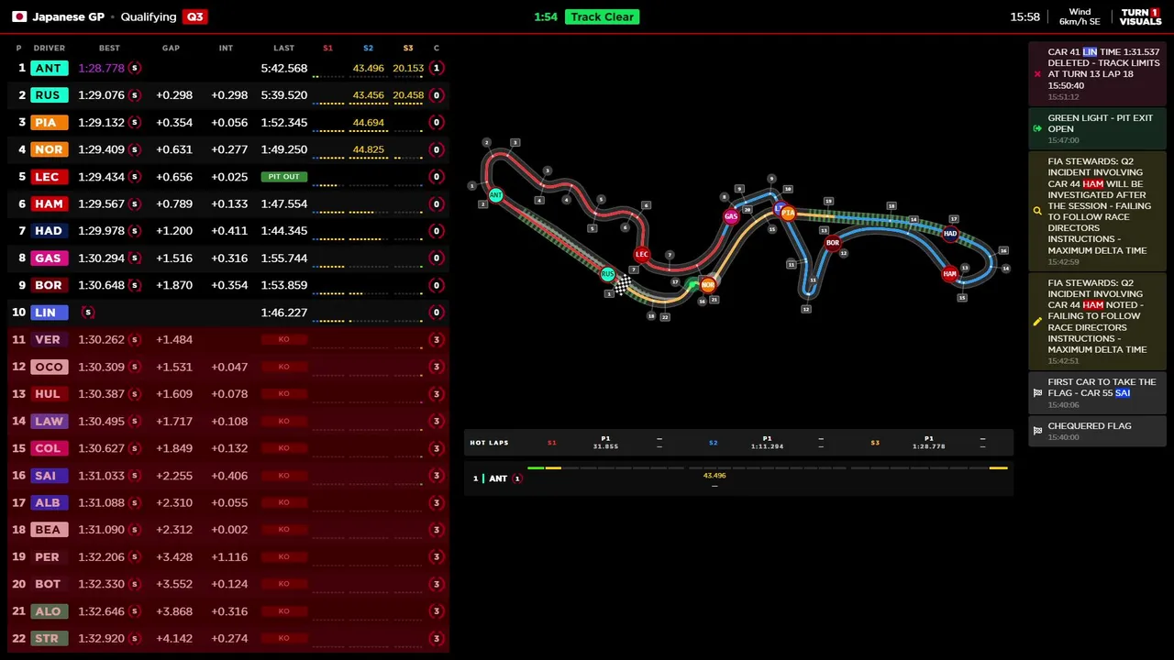Image resolution: width=1174 pixels, height=660 pixels.
Task: Click the mini-sector bar in RUS row
Action: pos(368,104)
